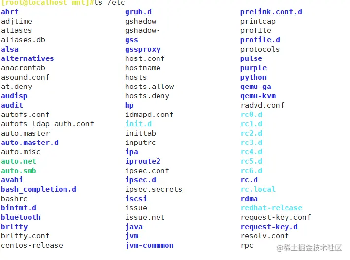Image resolution: width=350 pixels, height=260 pixels.
Task: Select the rdma directory
Action: tap(249, 199)
